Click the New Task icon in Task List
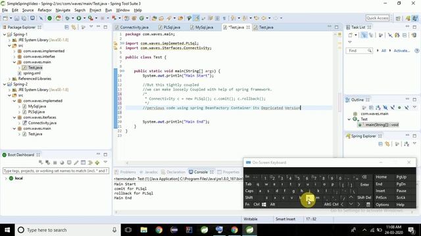This screenshot has width=421, height=236. [x=350, y=35]
